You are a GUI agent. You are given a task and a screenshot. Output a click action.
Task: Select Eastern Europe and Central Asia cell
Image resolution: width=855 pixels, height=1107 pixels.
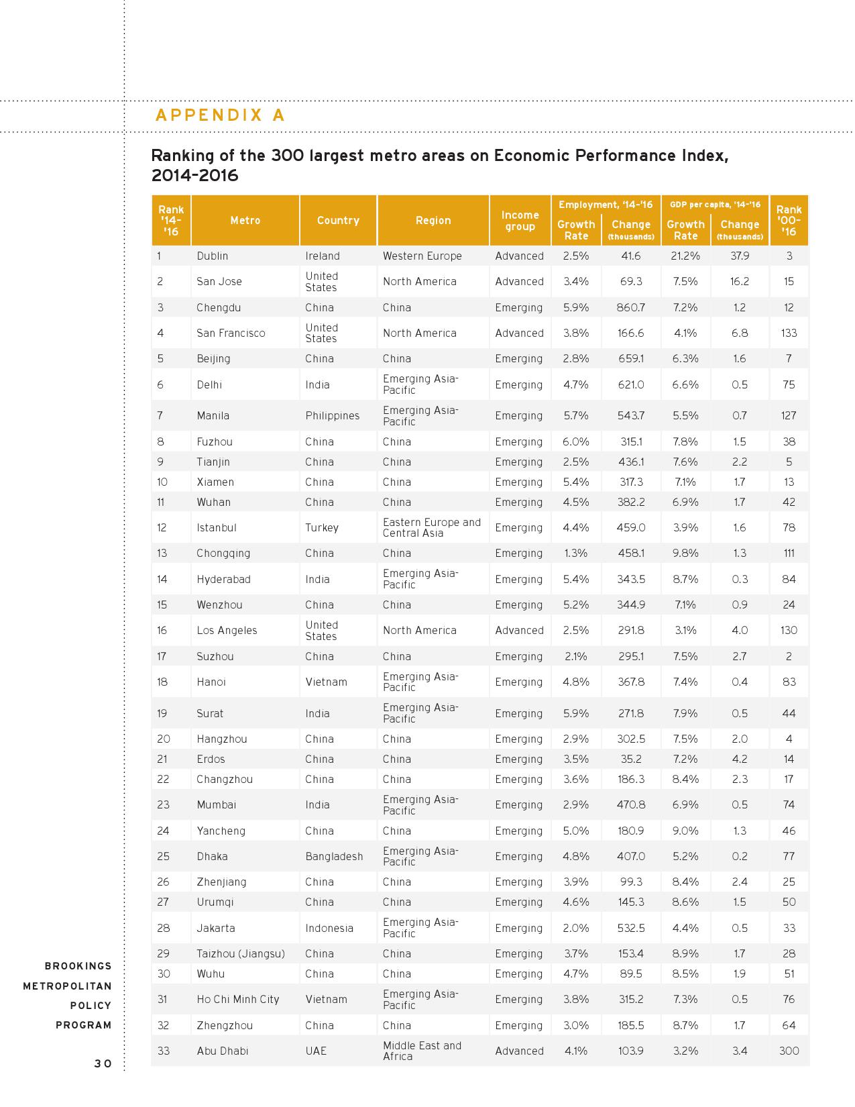(x=432, y=528)
